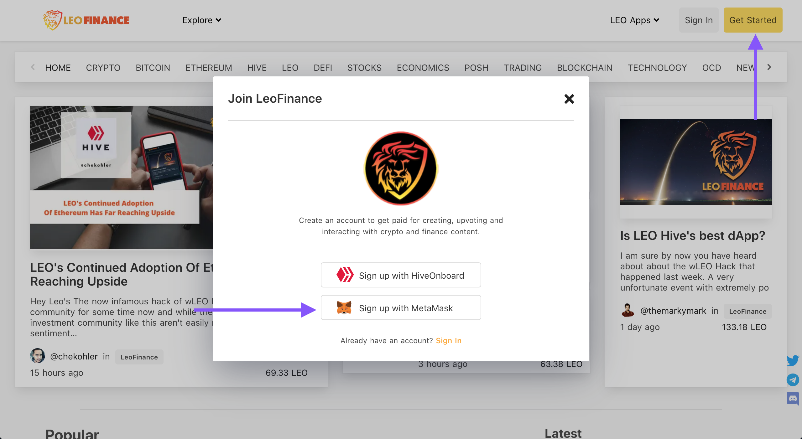Select the ETHEREUM topic tab

click(x=209, y=68)
